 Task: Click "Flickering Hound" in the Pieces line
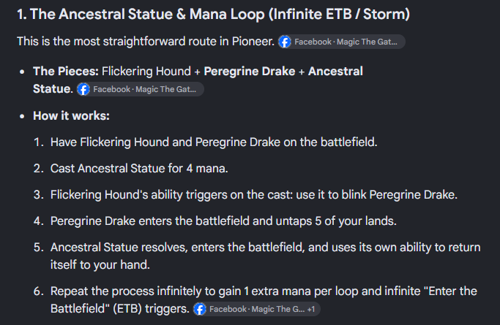click(x=146, y=72)
